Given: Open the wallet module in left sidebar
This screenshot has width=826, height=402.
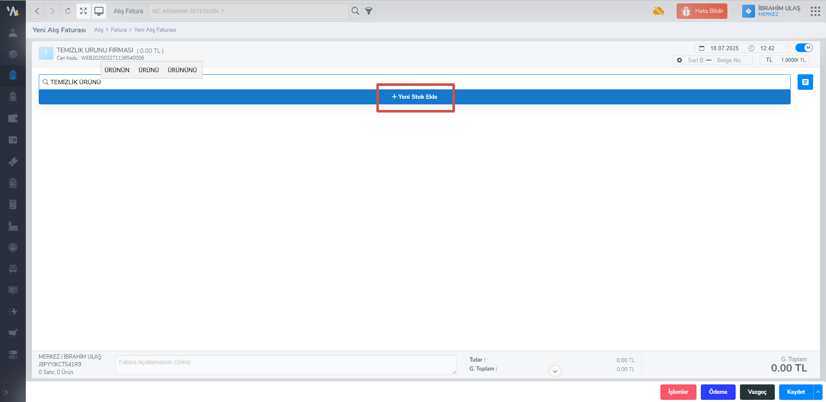Looking at the screenshot, I should point(13,119).
